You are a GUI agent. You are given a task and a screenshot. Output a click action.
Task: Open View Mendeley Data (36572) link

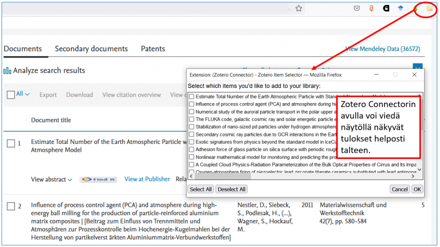coord(383,49)
